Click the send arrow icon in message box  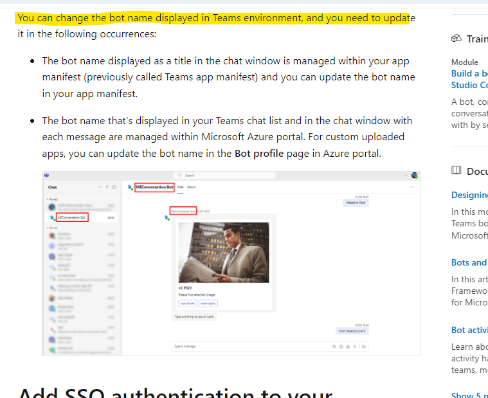pyautogui.click(x=364, y=347)
